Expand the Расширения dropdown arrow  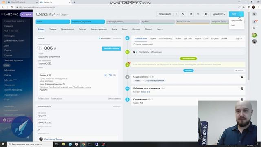176,14
